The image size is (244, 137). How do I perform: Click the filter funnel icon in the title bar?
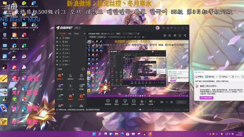[x=171, y=28]
